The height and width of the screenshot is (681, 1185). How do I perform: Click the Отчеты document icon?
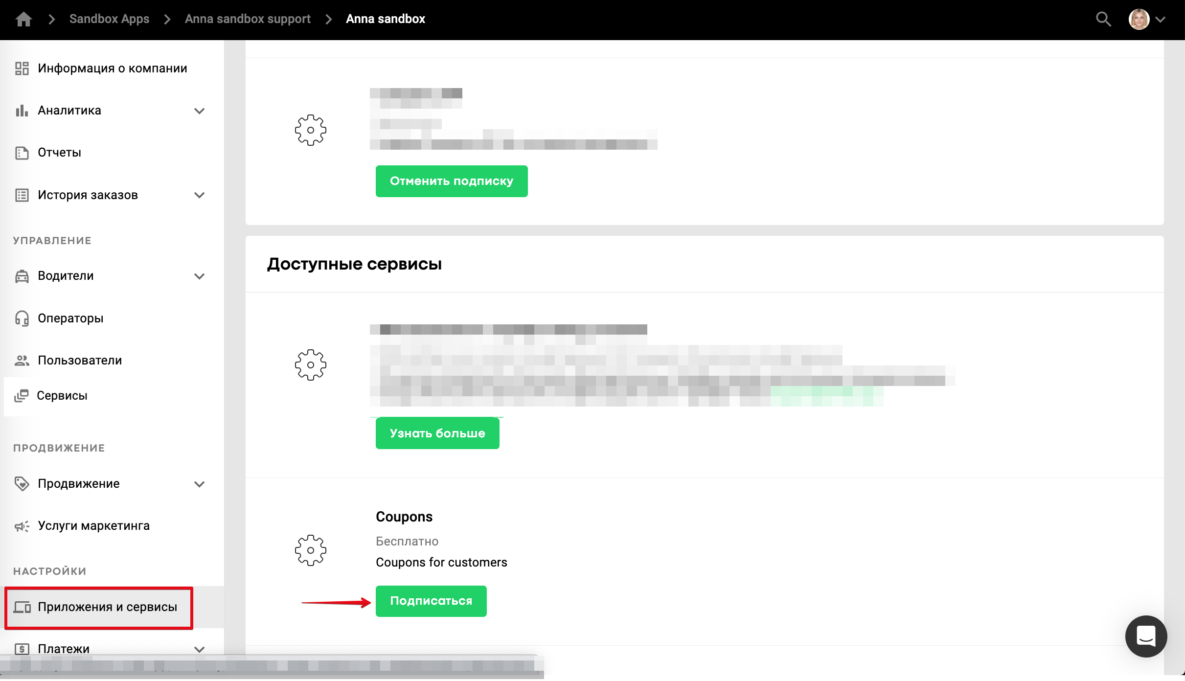22,153
